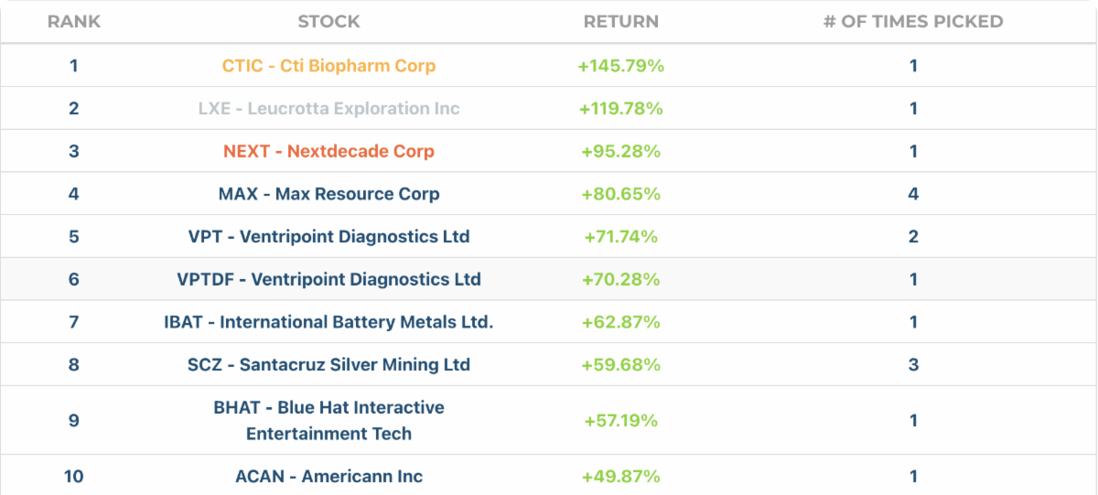Image resolution: width=1098 pixels, height=495 pixels.
Task: Sort by the STOCK column header
Action: point(328,21)
